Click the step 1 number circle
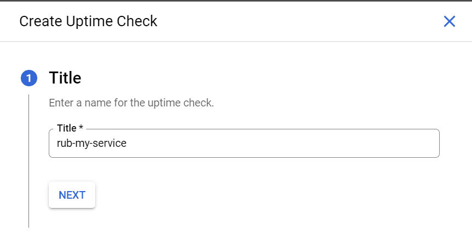Image resolution: width=472 pixels, height=232 pixels. coord(28,78)
